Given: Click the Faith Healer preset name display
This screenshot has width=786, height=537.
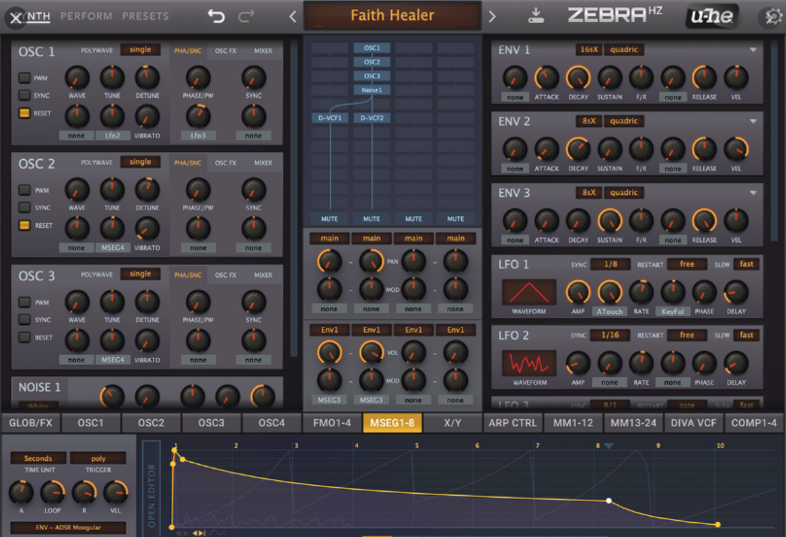Looking at the screenshot, I should (392, 16).
